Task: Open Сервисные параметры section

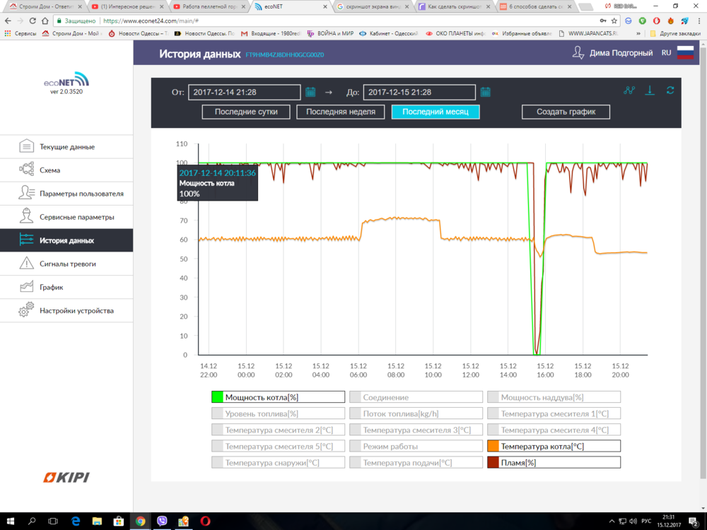Action: click(76, 217)
